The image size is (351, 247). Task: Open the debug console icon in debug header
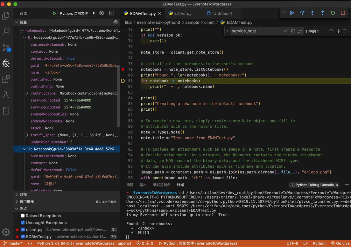112,13
